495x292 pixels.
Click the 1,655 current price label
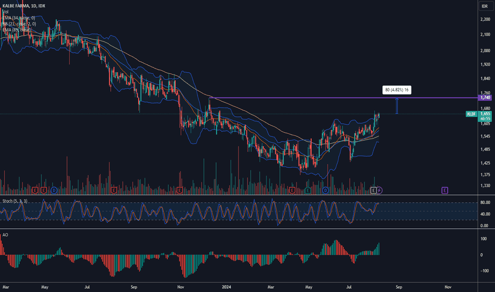(485, 114)
